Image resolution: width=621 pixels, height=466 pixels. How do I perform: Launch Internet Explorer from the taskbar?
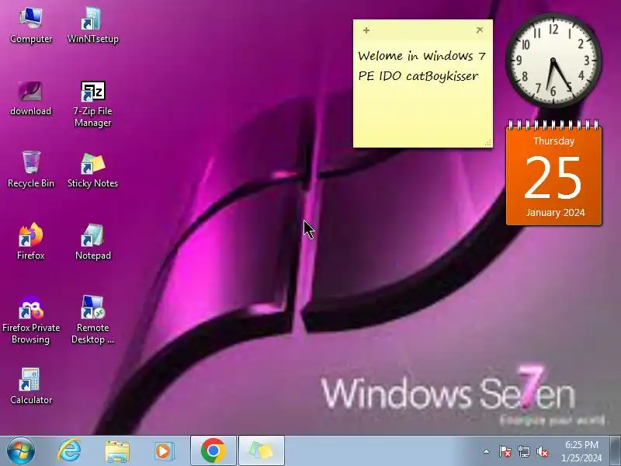click(x=69, y=451)
